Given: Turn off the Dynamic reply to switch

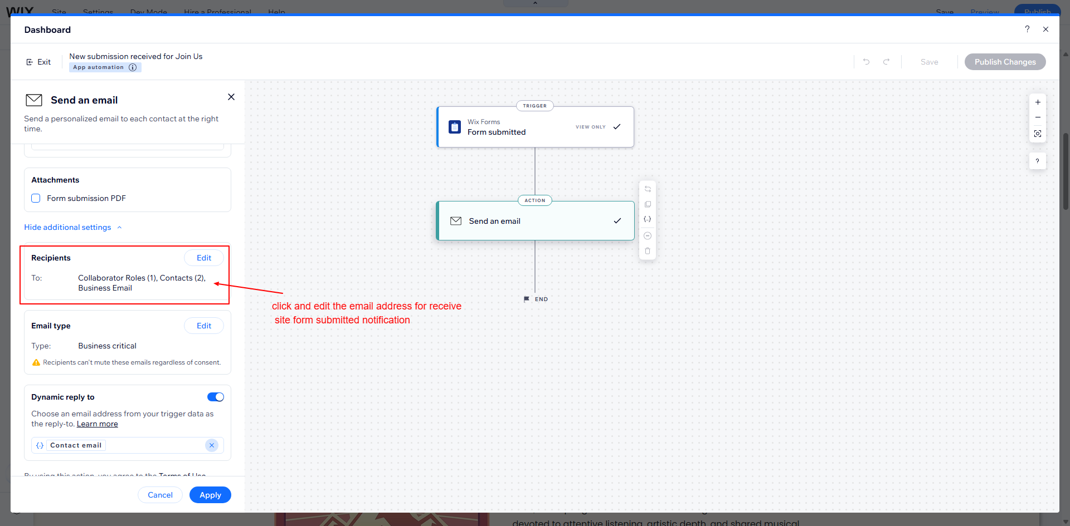Looking at the screenshot, I should [216, 397].
